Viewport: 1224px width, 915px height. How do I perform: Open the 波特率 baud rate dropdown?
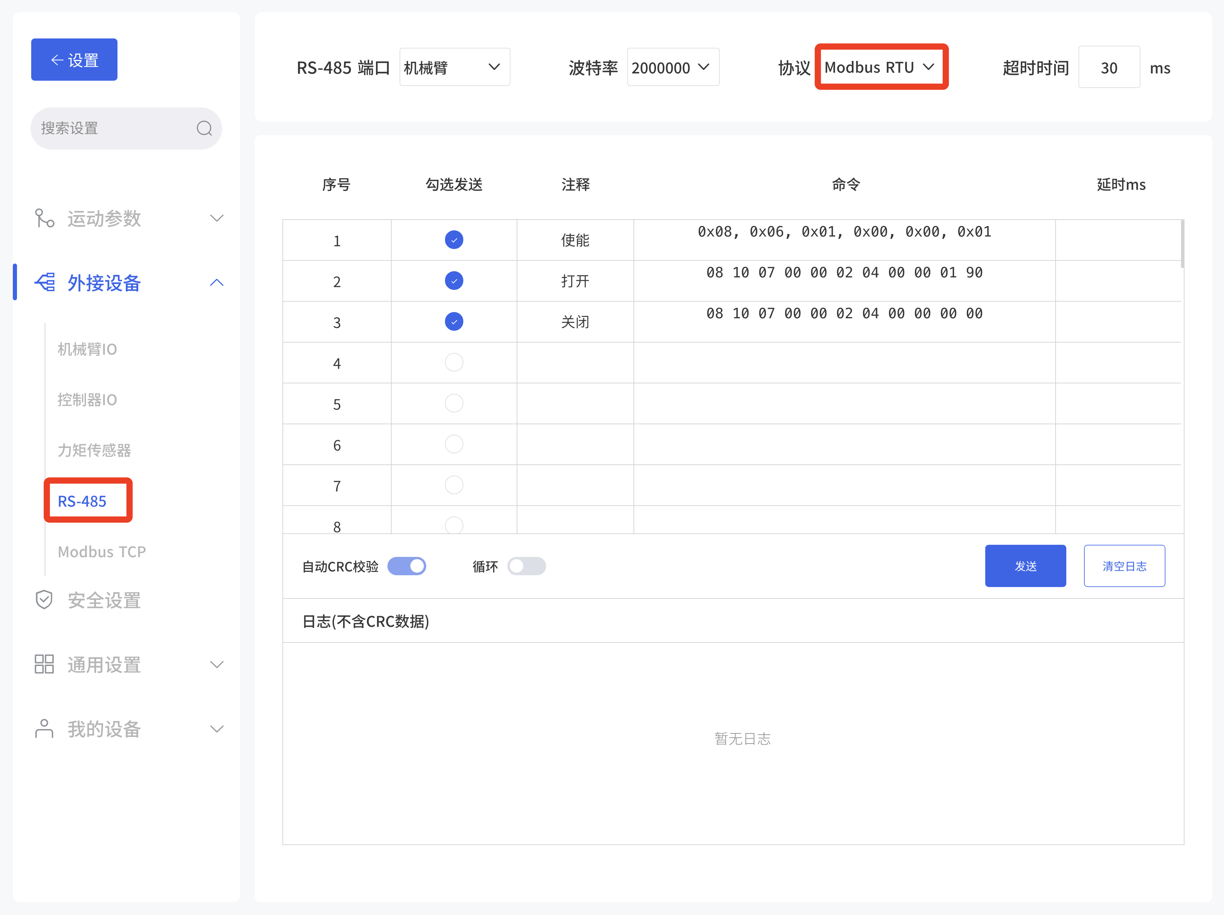coord(673,67)
